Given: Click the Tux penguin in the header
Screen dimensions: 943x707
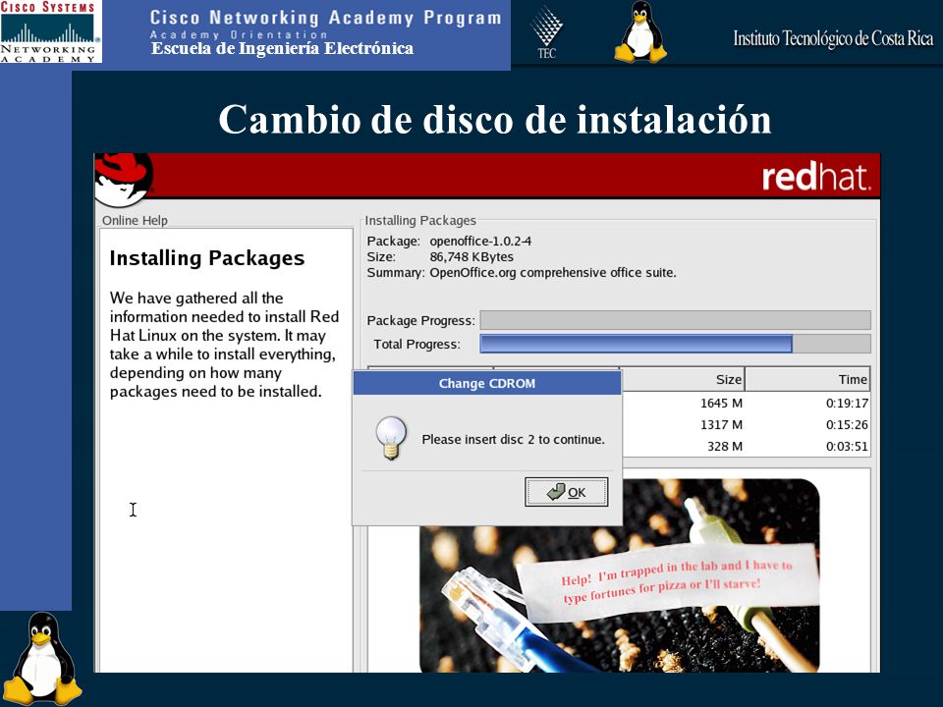Looking at the screenshot, I should (x=639, y=31).
